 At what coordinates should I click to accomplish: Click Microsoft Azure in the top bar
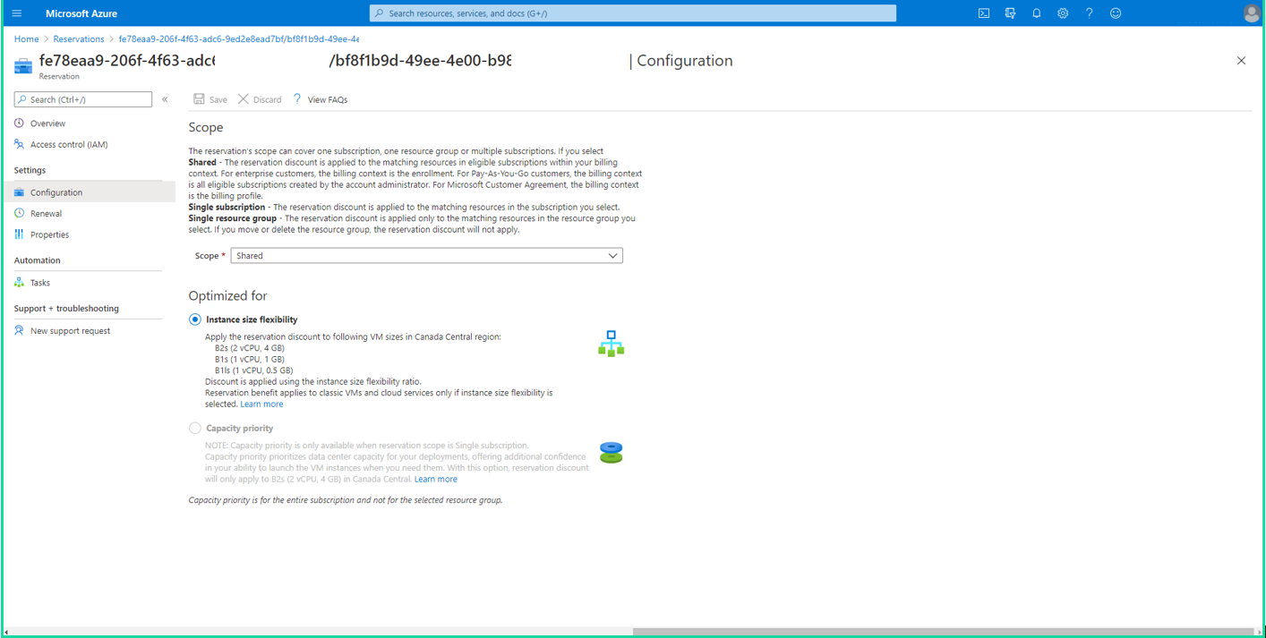point(81,13)
